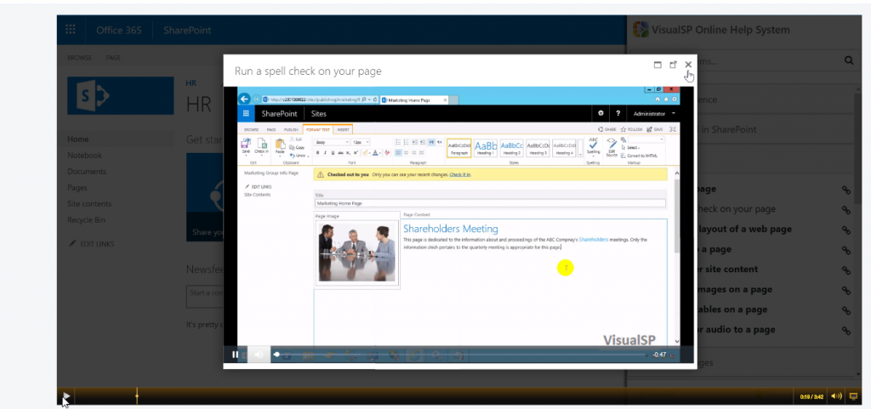The height and width of the screenshot is (409, 871).
Task: Open the Select dropdown in Markup group
Action: 633,148
